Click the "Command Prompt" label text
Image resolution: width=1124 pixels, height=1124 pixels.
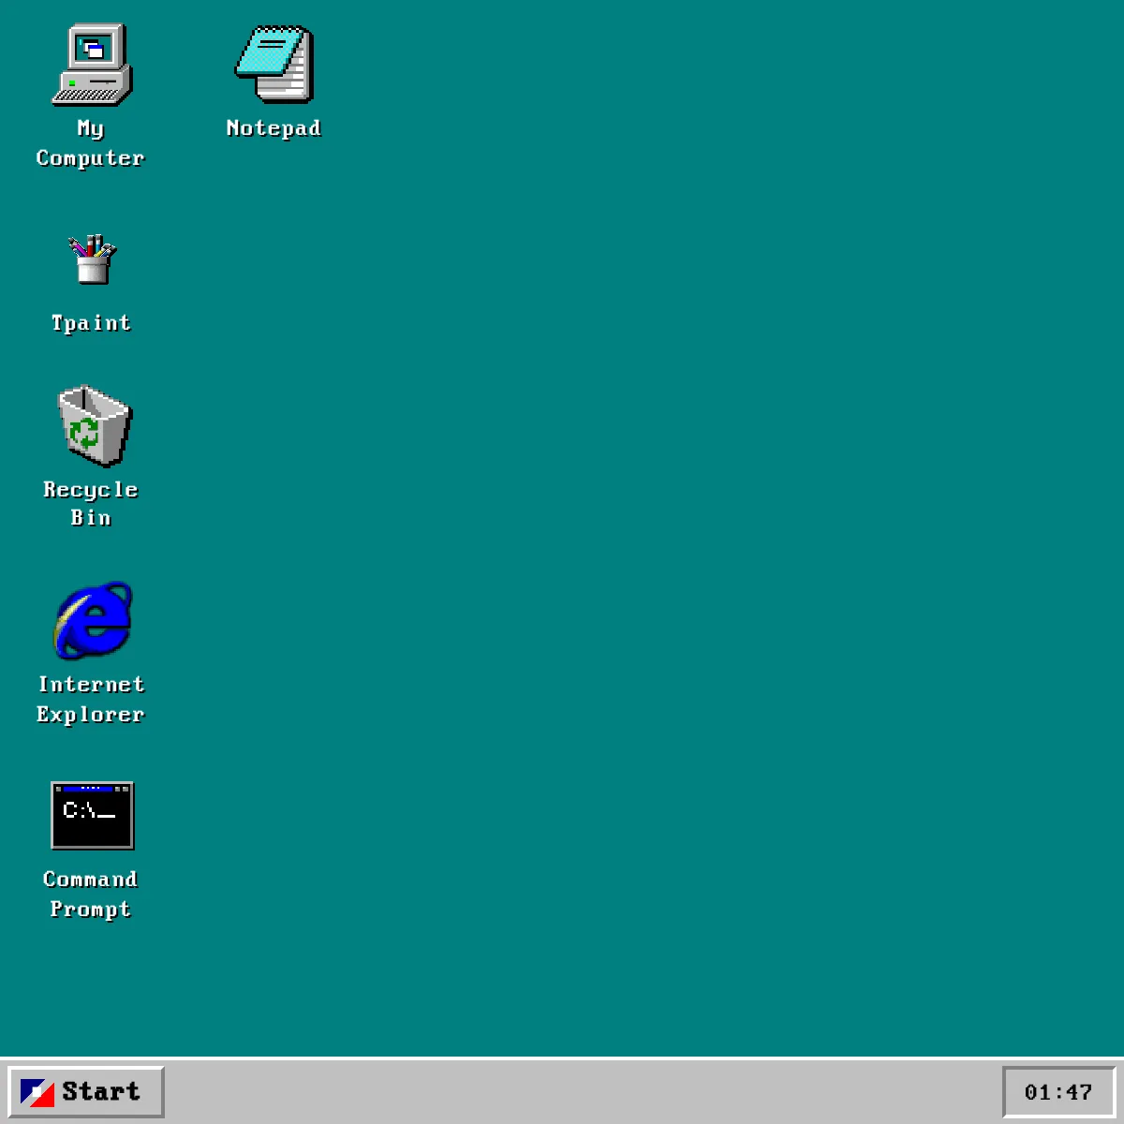coord(91,895)
